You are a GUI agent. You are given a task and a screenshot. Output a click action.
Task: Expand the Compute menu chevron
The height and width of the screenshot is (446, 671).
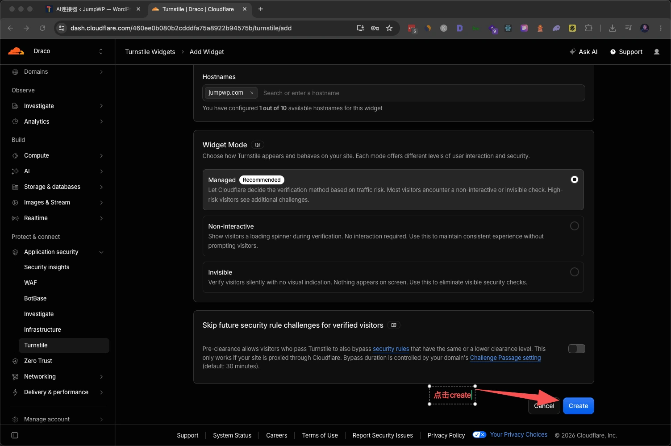(102, 155)
